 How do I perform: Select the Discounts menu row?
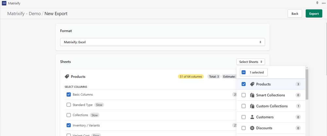(271, 128)
